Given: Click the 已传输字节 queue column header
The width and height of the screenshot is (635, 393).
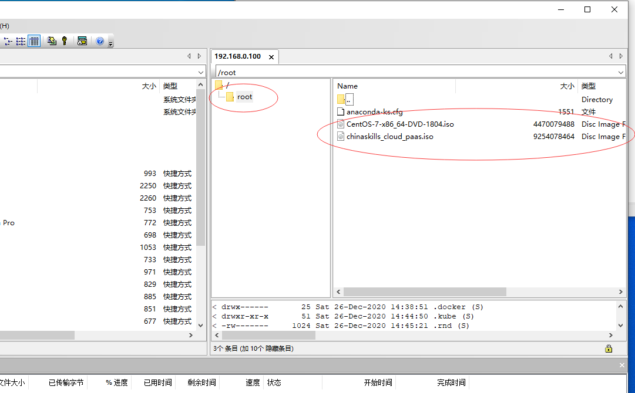Looking at the screenshot, I should (66, 382).
